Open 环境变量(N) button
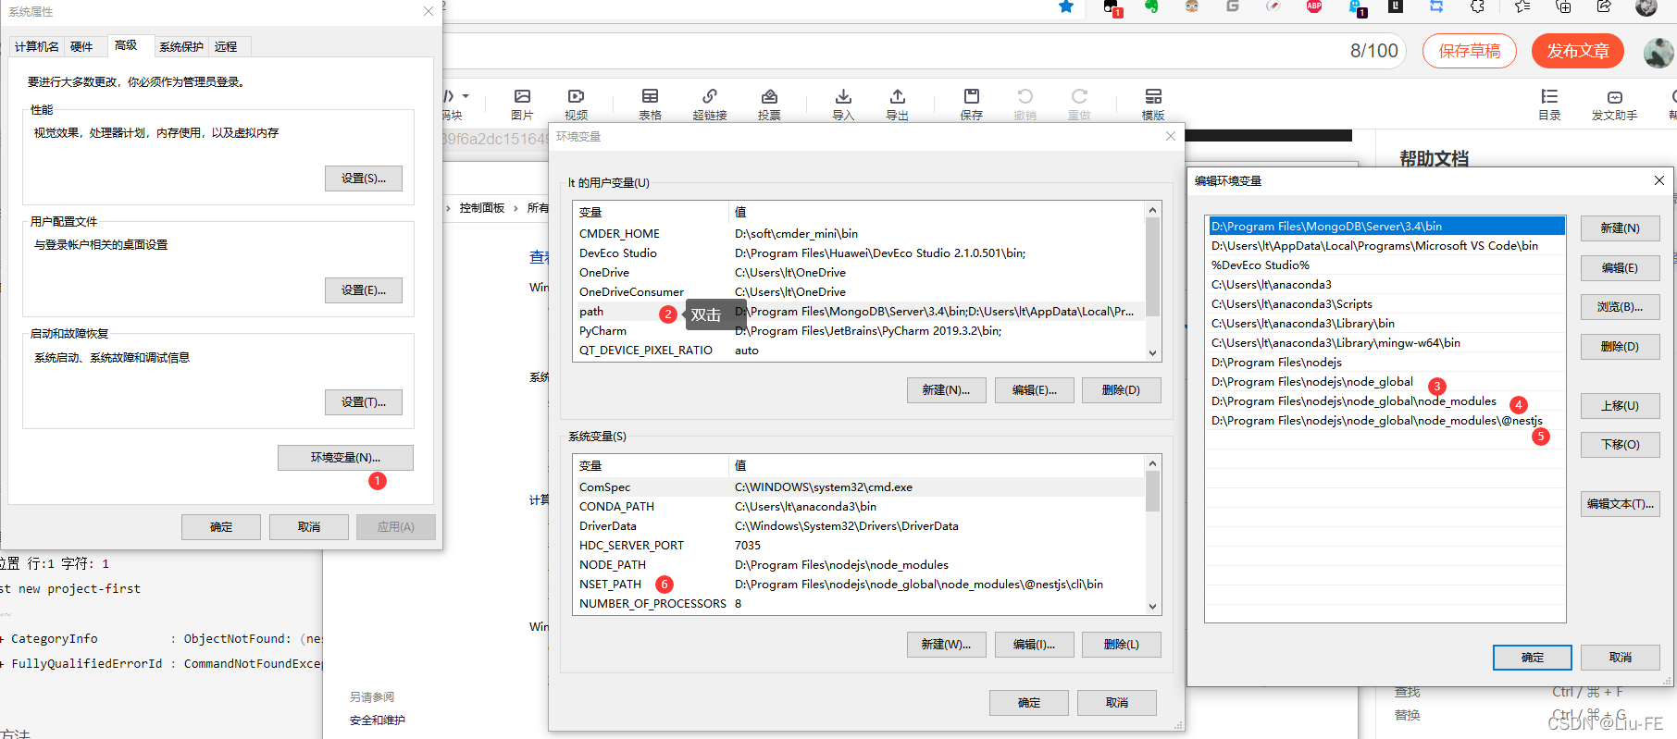Image resolution: width=1677 pixels, height=739 pixels. click(x=345, y=458)
